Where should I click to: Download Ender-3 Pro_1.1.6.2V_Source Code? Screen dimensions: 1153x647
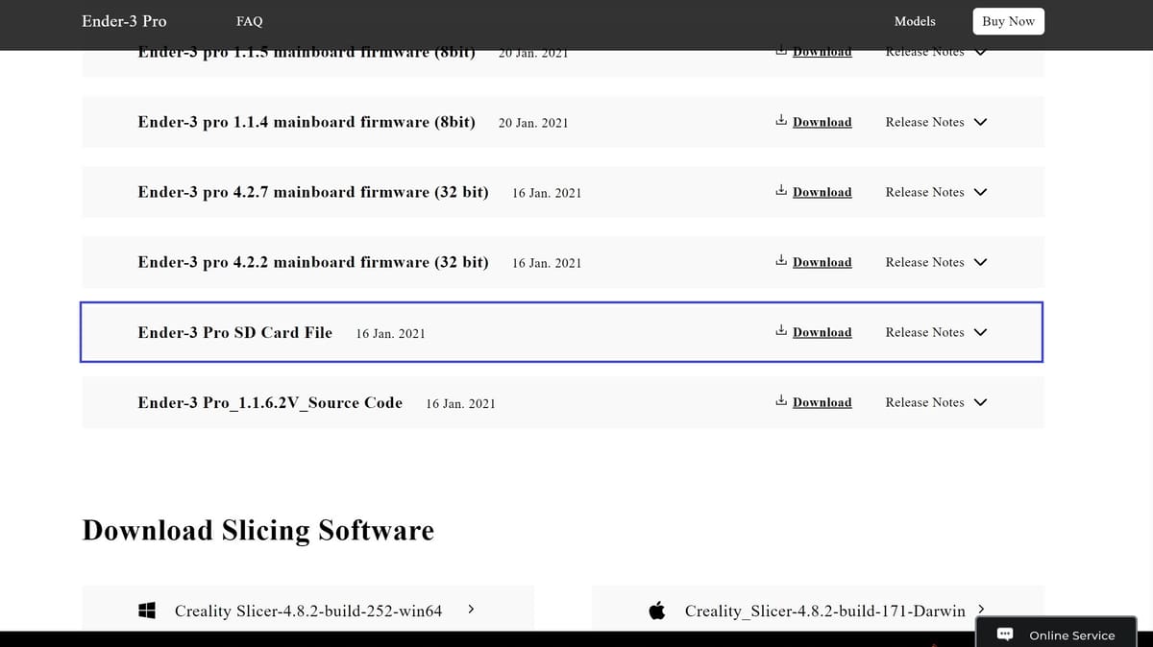pos(822,402)
